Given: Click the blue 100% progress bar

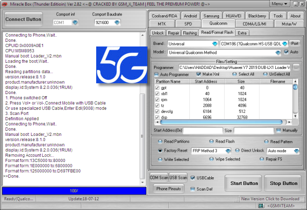Looking at the screenshot, I should coord(74,191).
